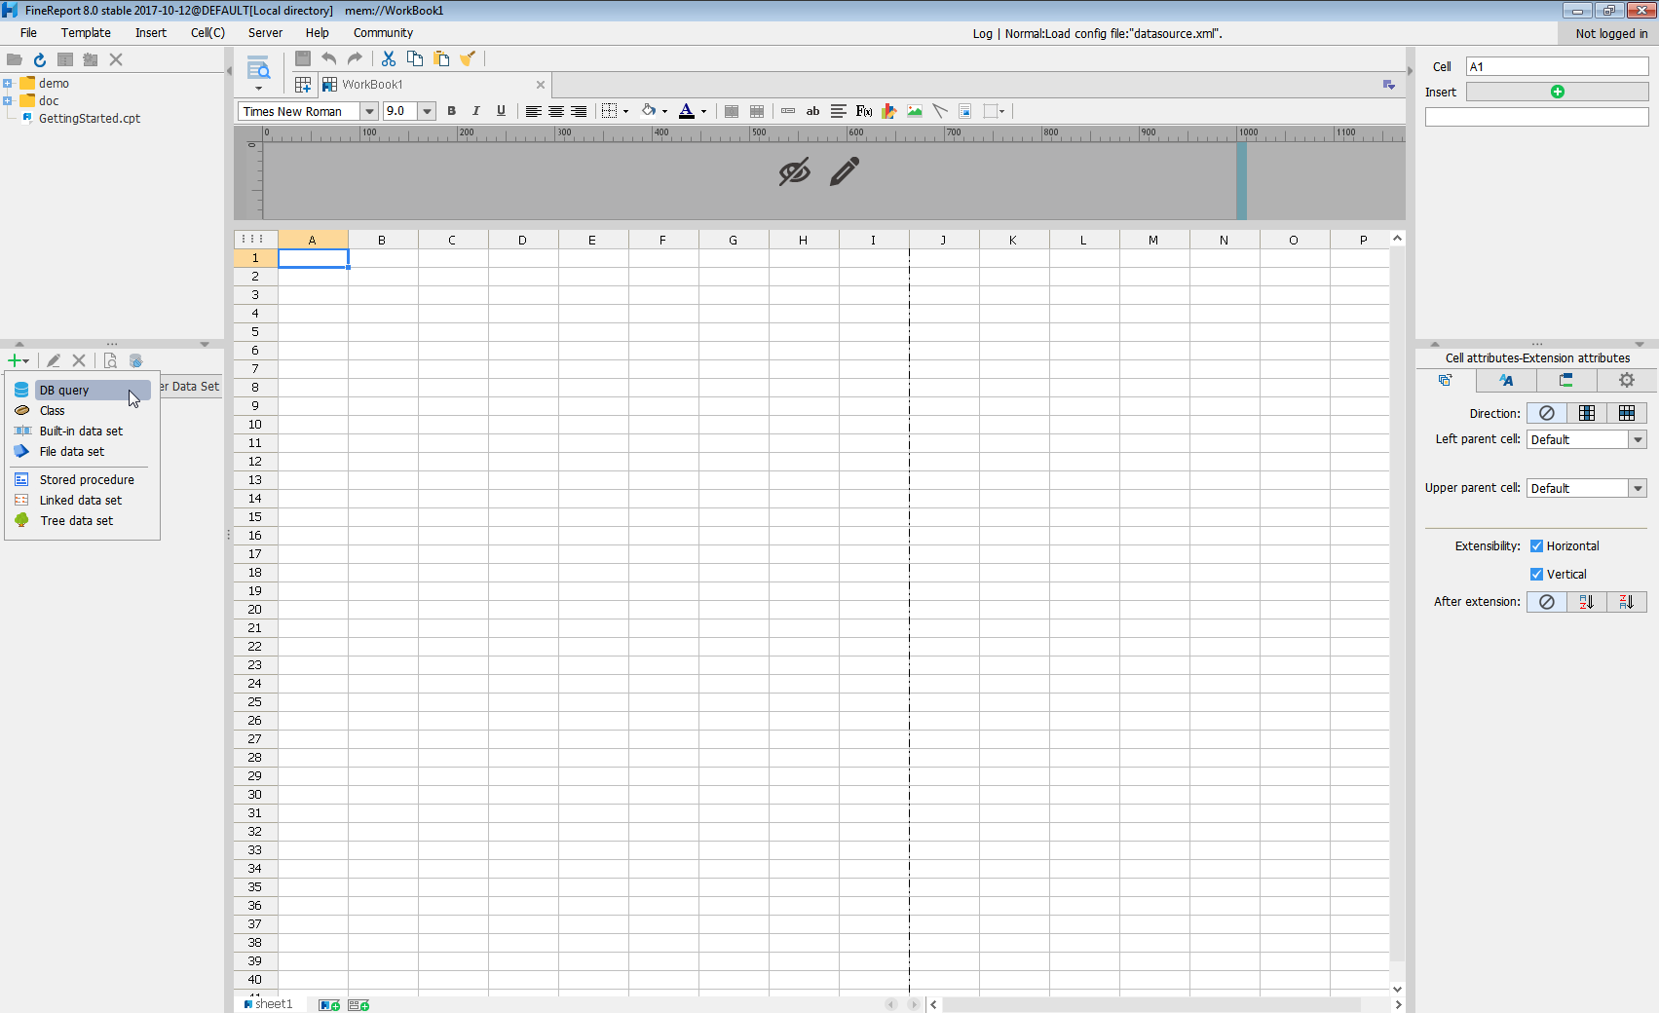1659x1013 pixels.
Task: Click the font color A swatch
Action: (x=687, y=111)
